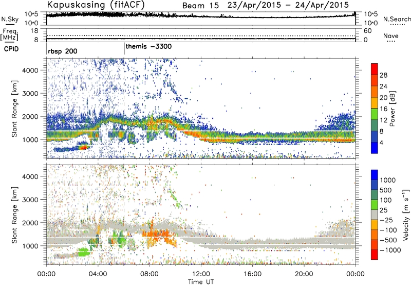Click the "12:00" time axis label

point(201,274)
